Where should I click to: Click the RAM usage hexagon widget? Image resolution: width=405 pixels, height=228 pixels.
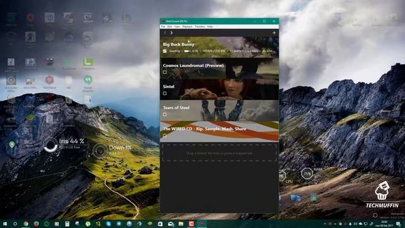[x=307, y=174]
